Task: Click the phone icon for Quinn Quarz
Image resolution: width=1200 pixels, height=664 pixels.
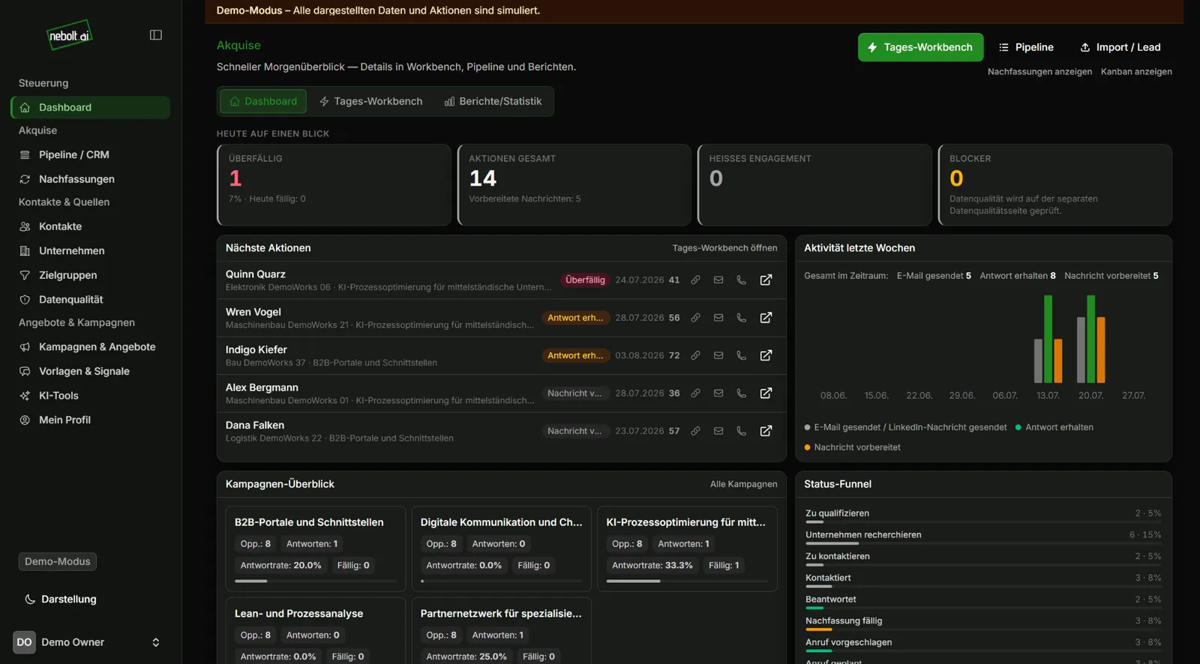Action: pyautogui.click(x=741, y=280)
